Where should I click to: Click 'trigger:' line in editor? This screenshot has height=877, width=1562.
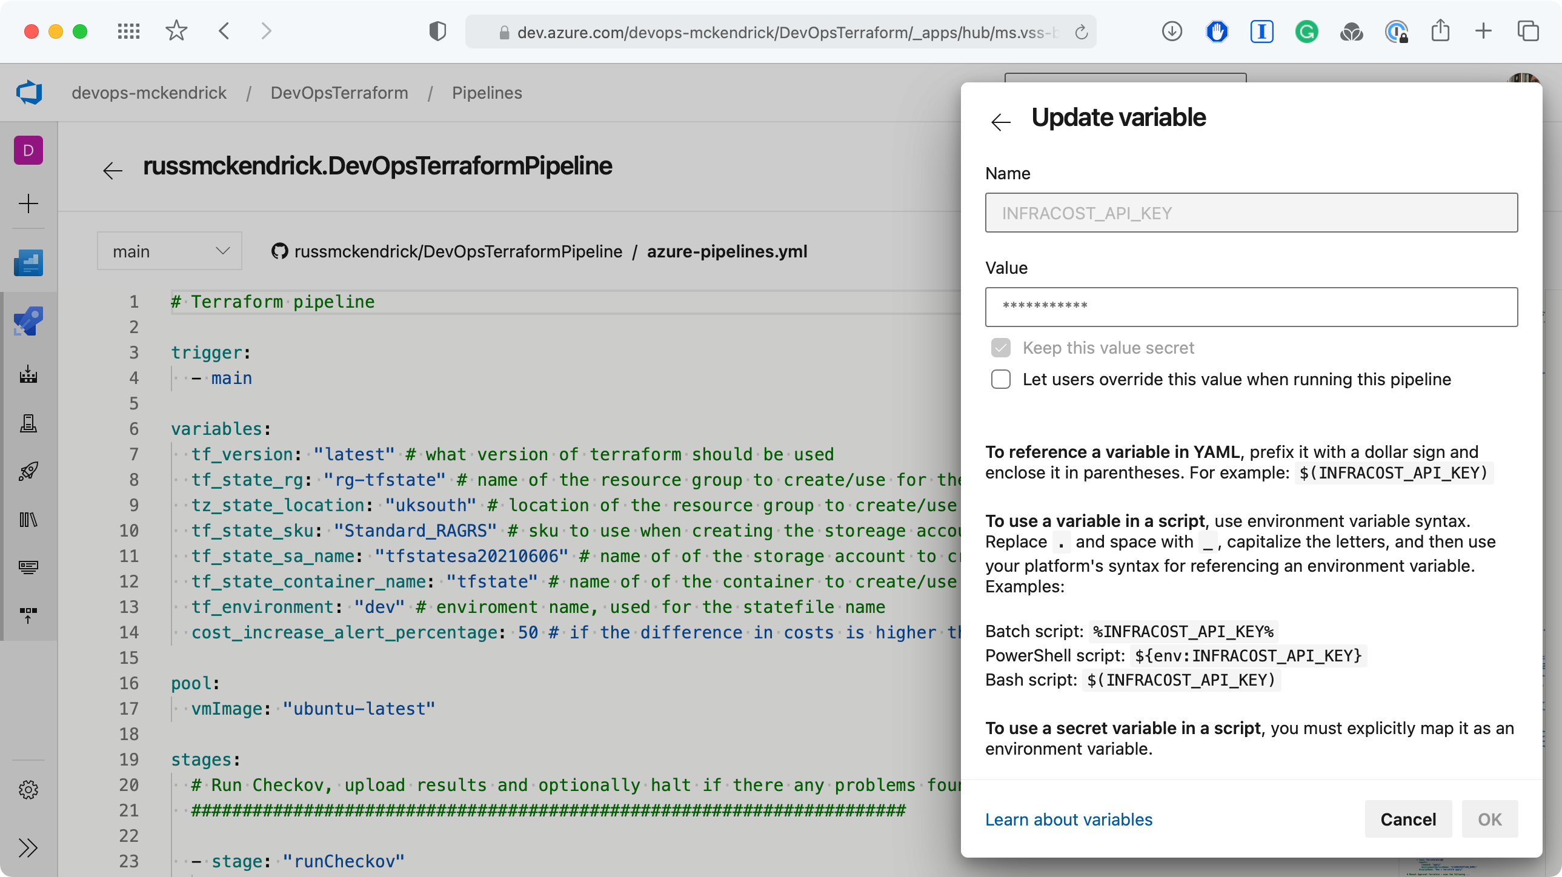tap(211, 352)
